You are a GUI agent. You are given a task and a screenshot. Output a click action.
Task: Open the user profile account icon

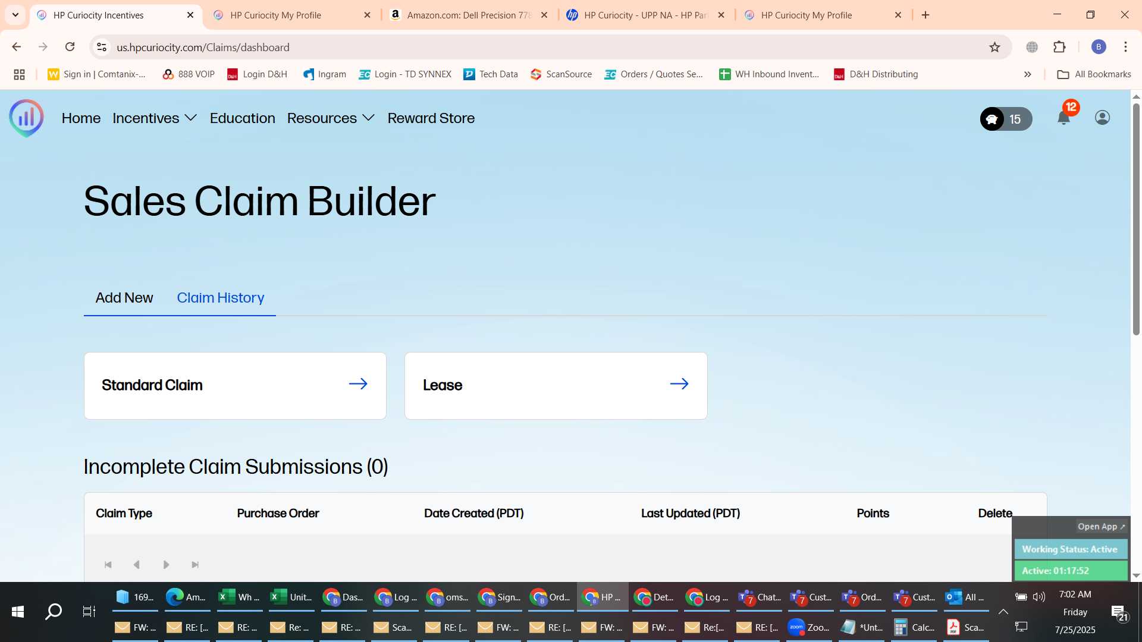1102,118
